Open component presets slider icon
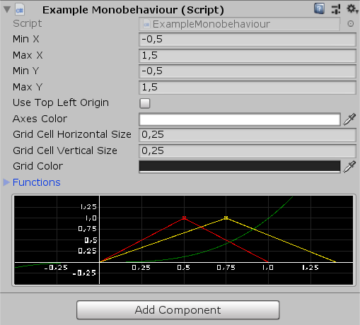This screenshot has width=360, height=325. [x=336, y=9]
